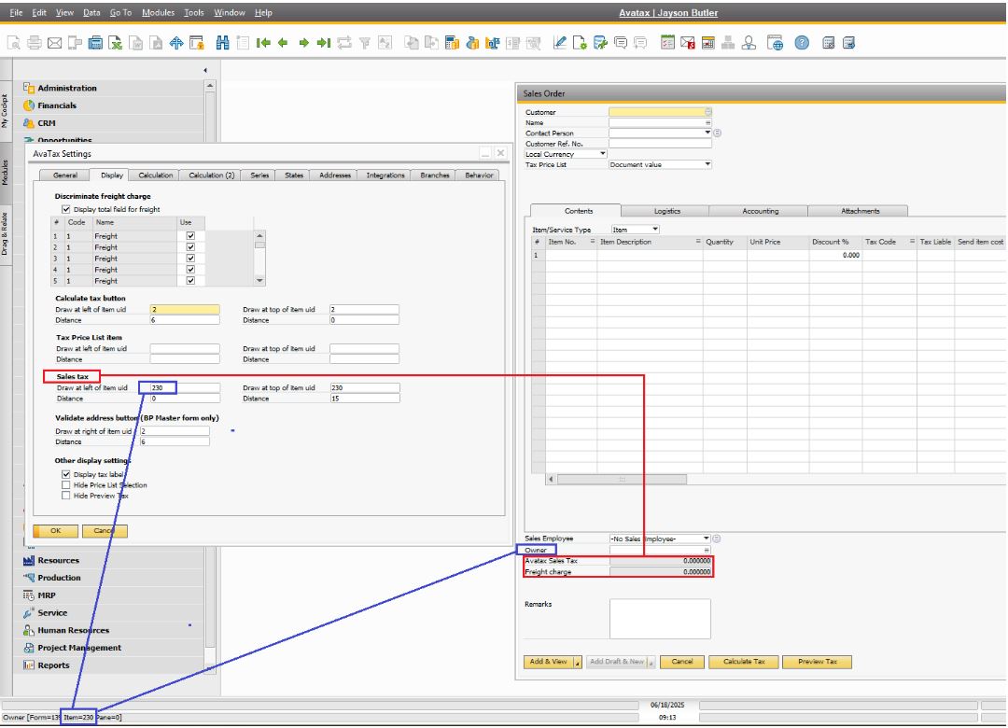This screenshot has height=728, width=1008.
Task: Switch to the Logistics tab in Sales Order
Action: click(666, 211)
